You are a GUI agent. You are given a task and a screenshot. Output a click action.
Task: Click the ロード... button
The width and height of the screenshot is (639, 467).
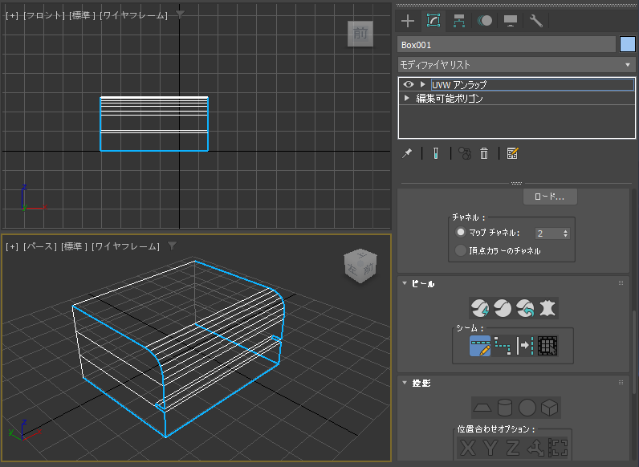coord(550,197)
